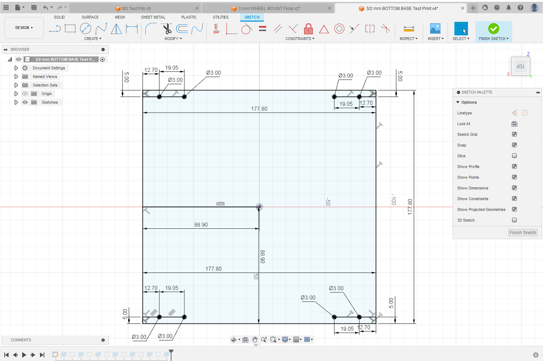Add a new design tab with plus button
Screen dimensions: 543x361
point(473,8)
